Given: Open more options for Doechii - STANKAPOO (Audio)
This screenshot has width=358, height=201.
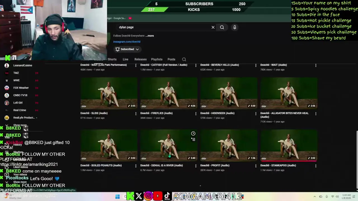Looking at the screenshot, I should (x=316, y=166).
